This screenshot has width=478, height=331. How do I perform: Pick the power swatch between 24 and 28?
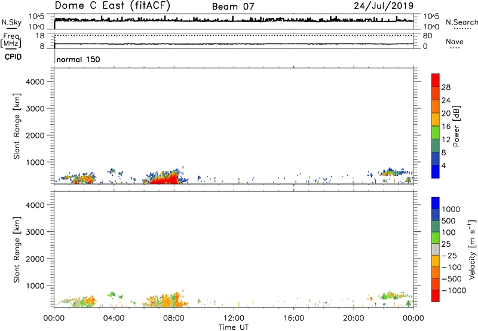point(436,93)
